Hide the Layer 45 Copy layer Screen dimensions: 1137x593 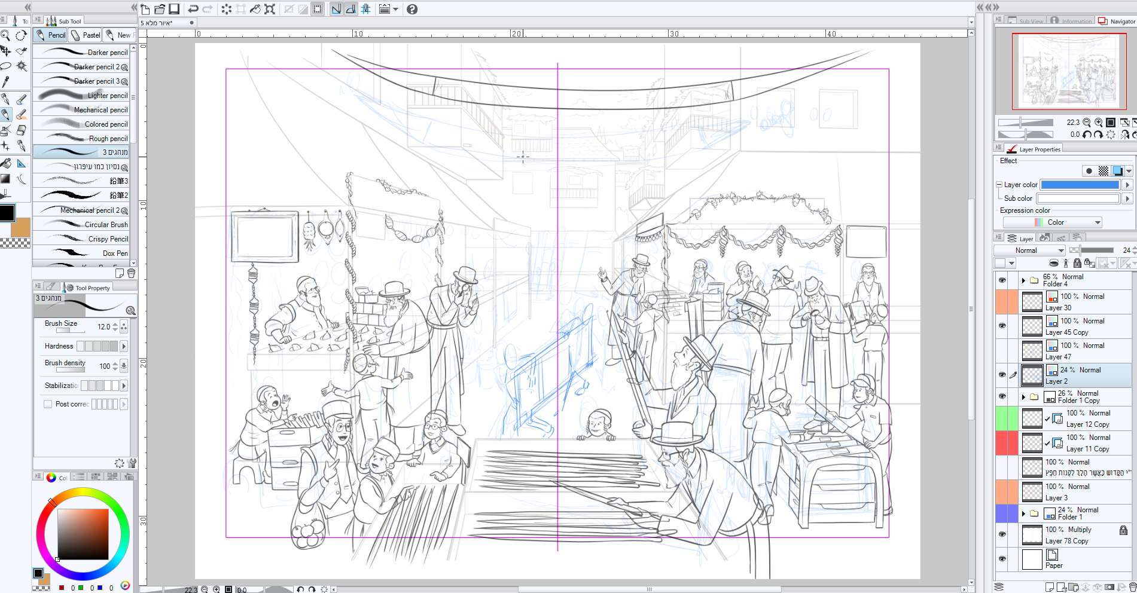pos(1002,326)
